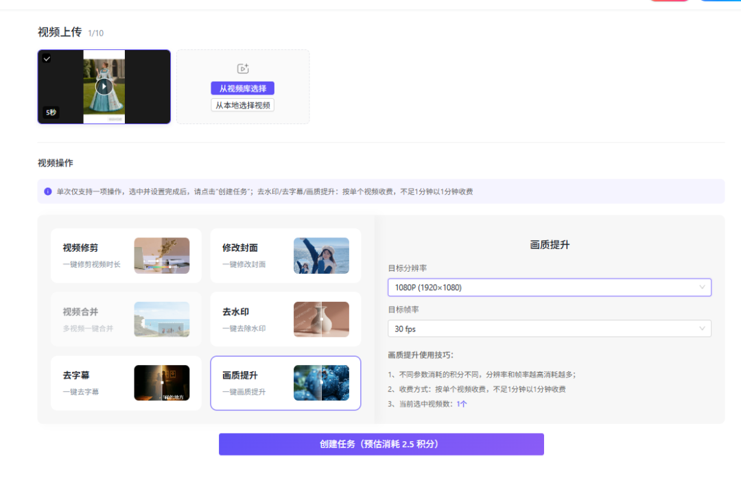Open the 目标帧率 30 fps dropdown
741x494 pixels.
(x=549, y=329)
